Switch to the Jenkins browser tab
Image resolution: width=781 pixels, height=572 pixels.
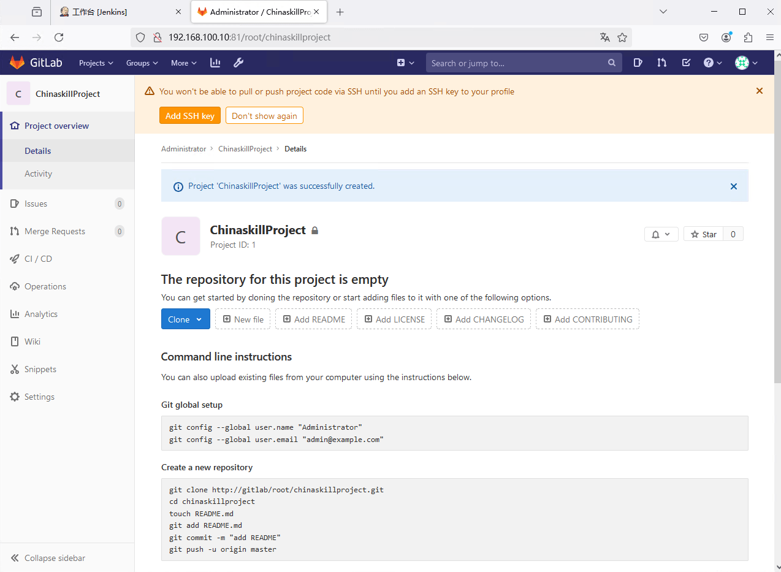pyautogui.click(x=116, y=12)
